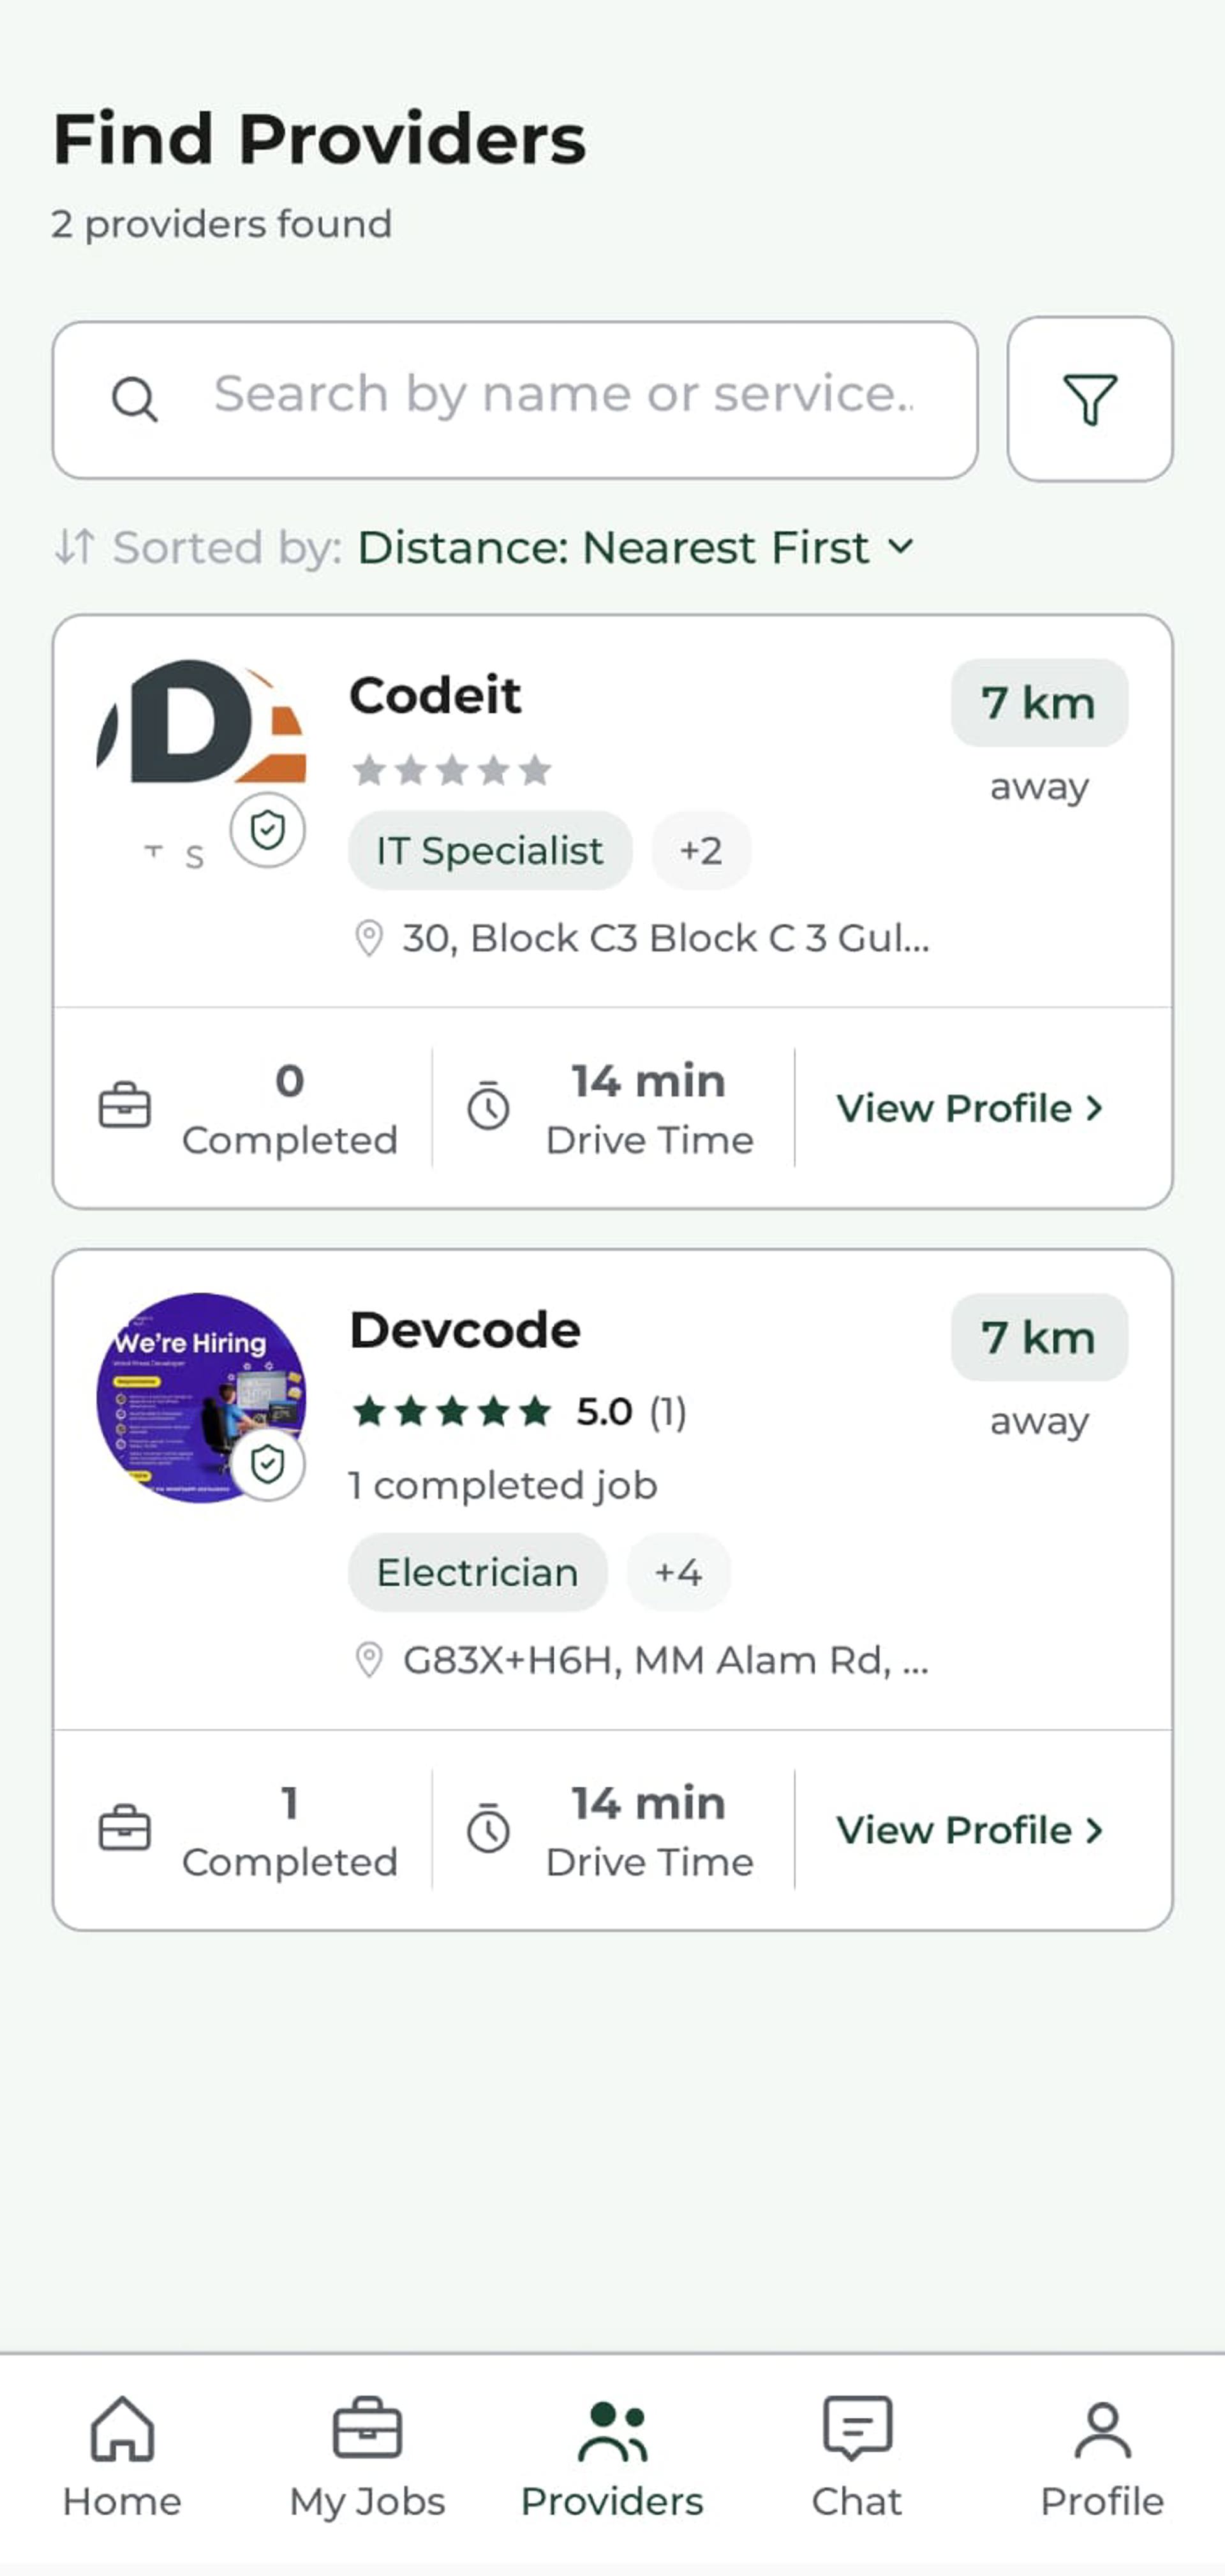Expand Codeit's +2 additional services chip
The image size is (1225, 2576).
coord(701,850)
